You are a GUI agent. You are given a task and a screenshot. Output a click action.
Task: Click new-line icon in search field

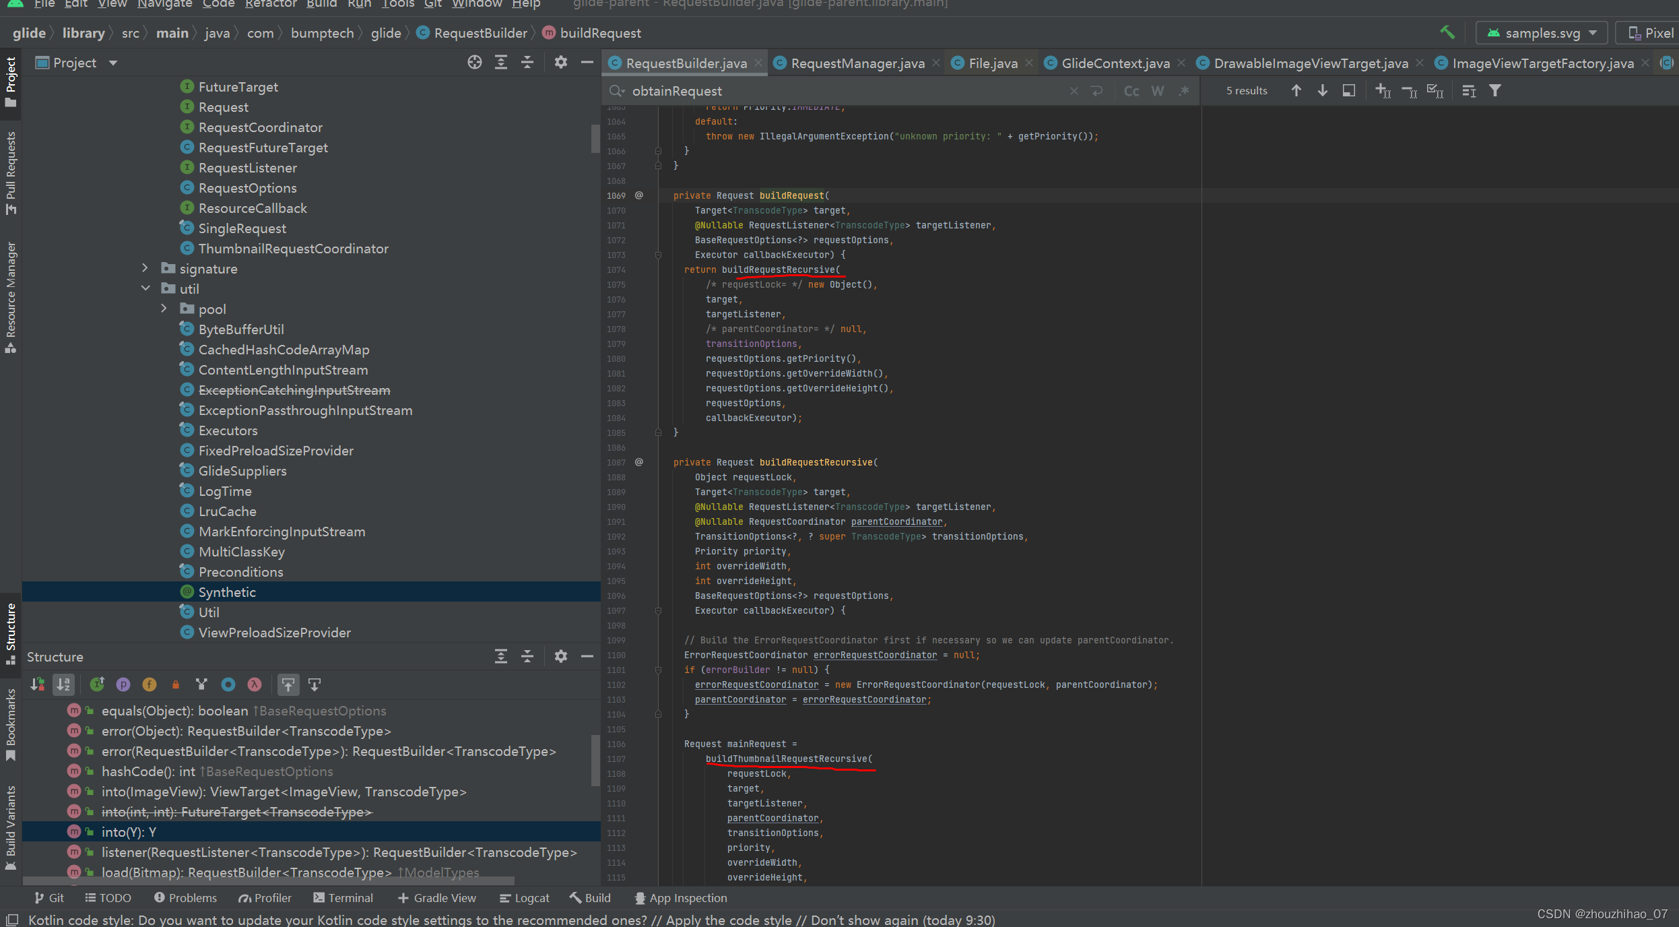coord(1097,91)
